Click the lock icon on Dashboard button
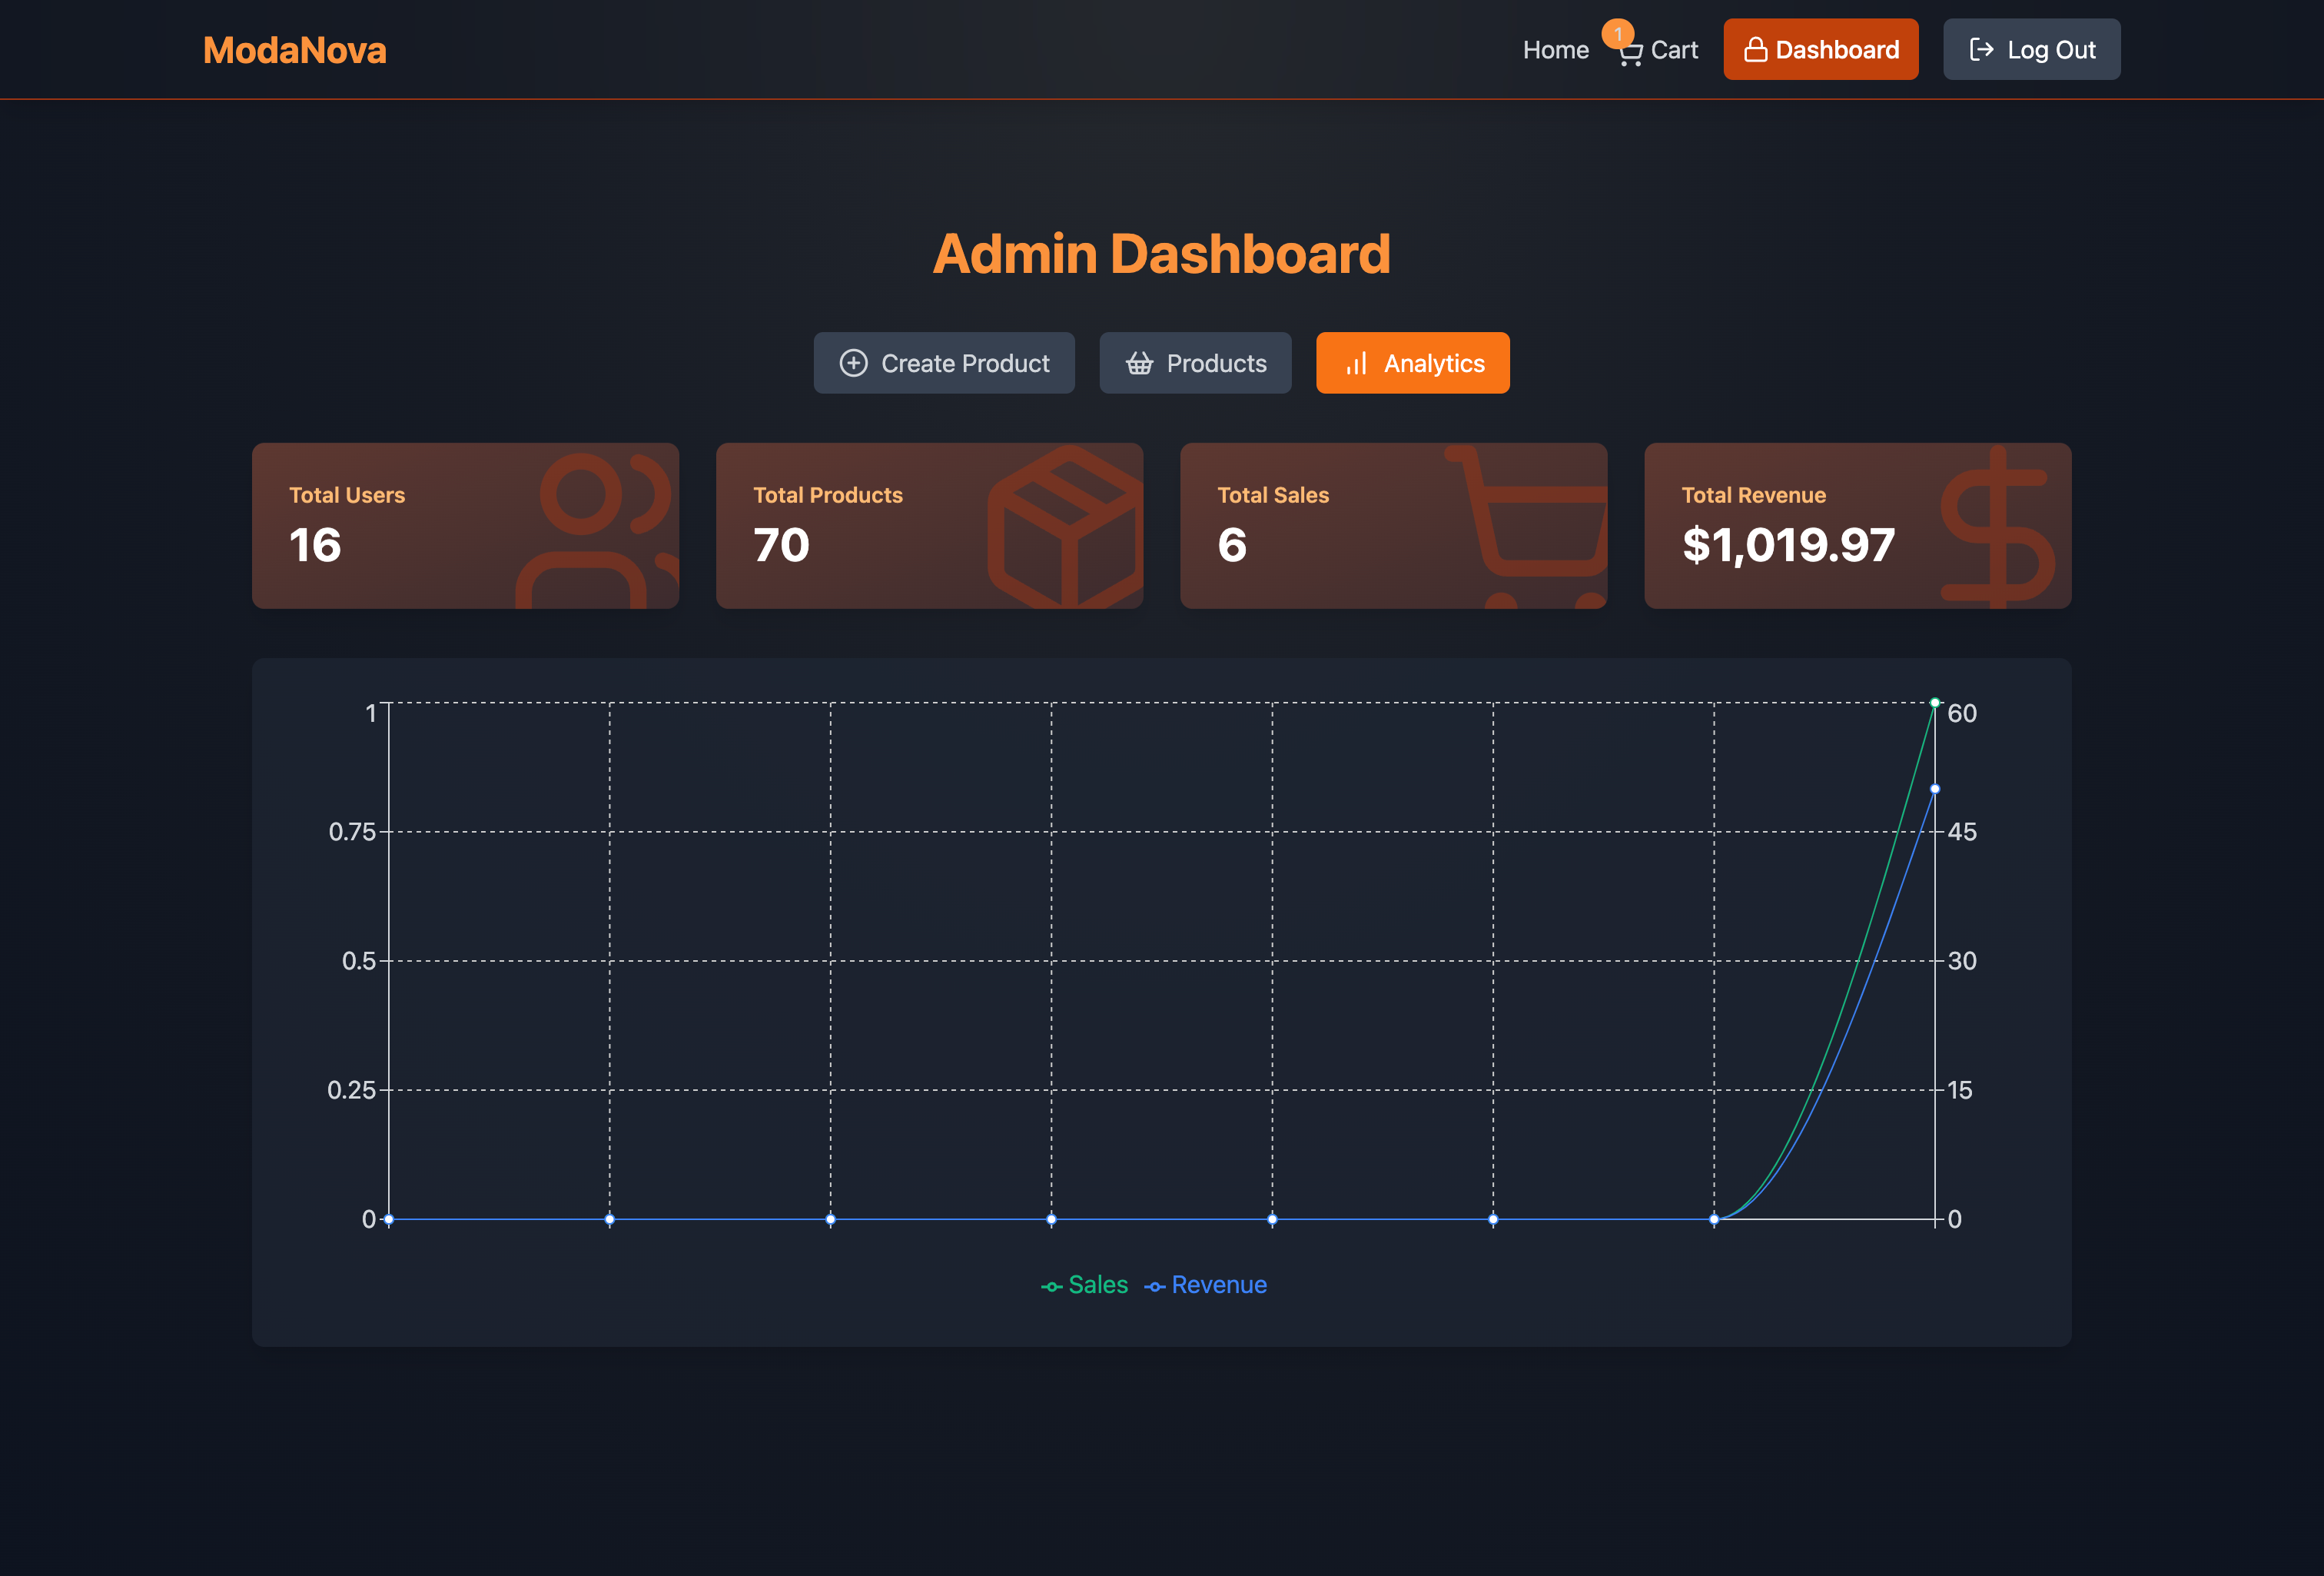 [1755, 50]
